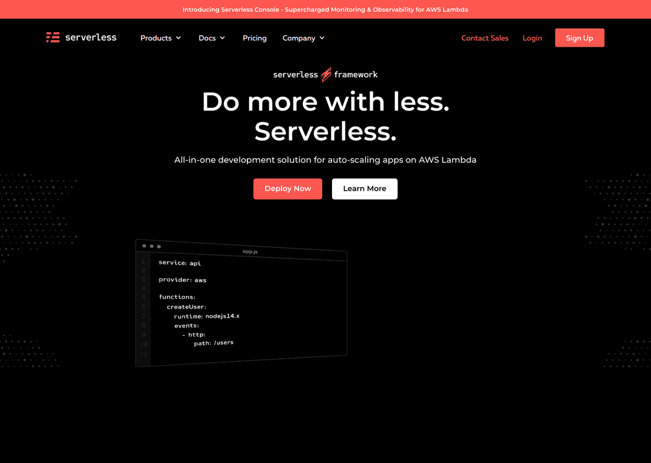Click the 'Do more with less.' headline
The height and width of the screenshot is (463, 651).
click(325, 101)
